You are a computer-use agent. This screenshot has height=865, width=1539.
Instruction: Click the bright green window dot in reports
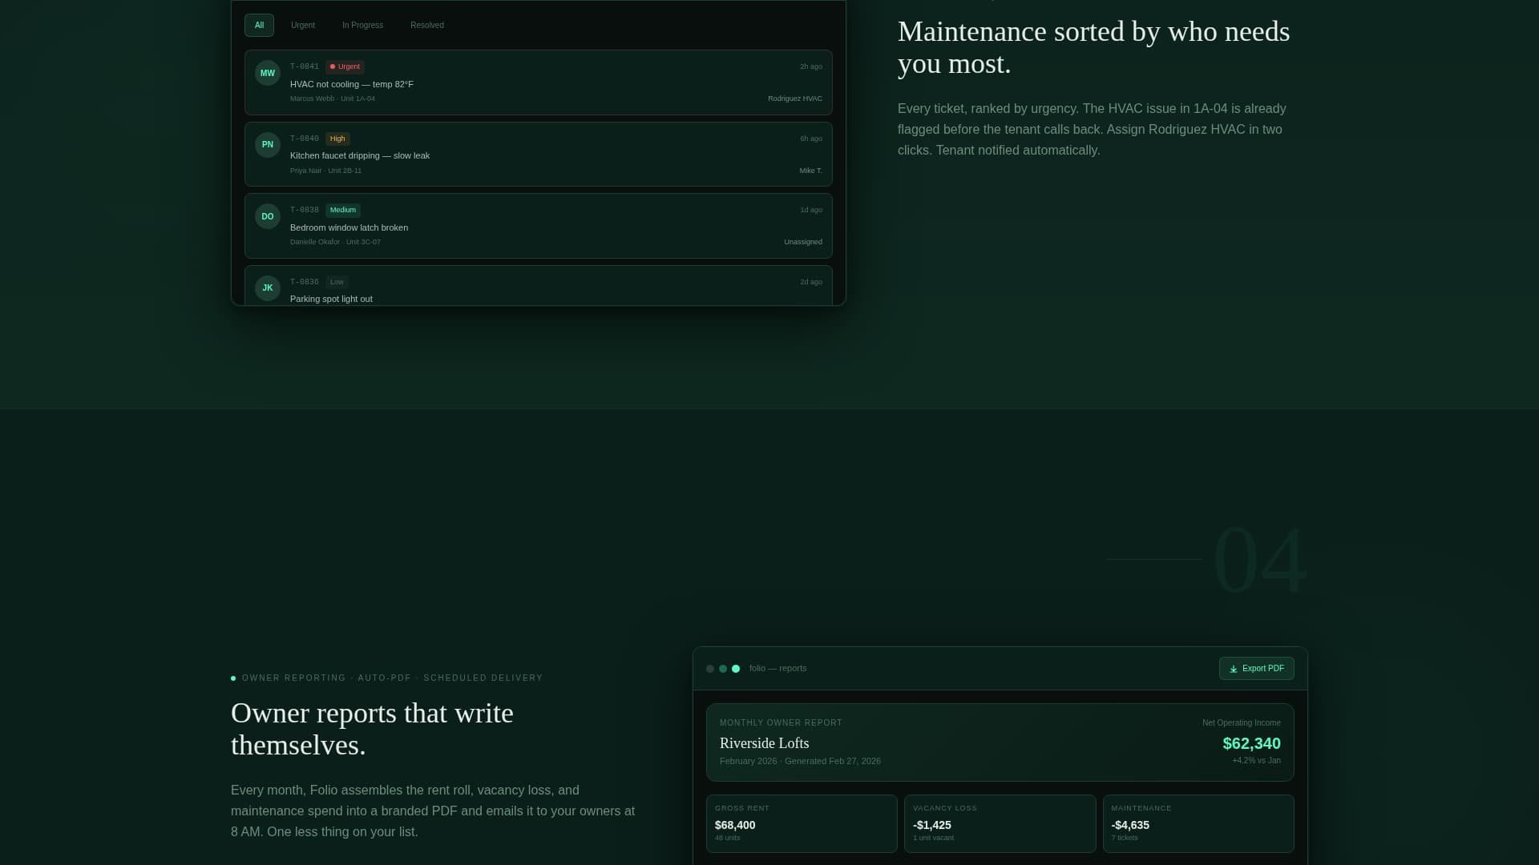point(736,669)
